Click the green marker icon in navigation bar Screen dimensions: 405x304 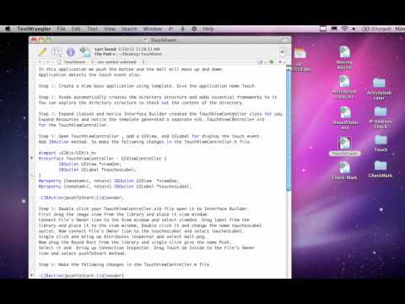(272, 62)
